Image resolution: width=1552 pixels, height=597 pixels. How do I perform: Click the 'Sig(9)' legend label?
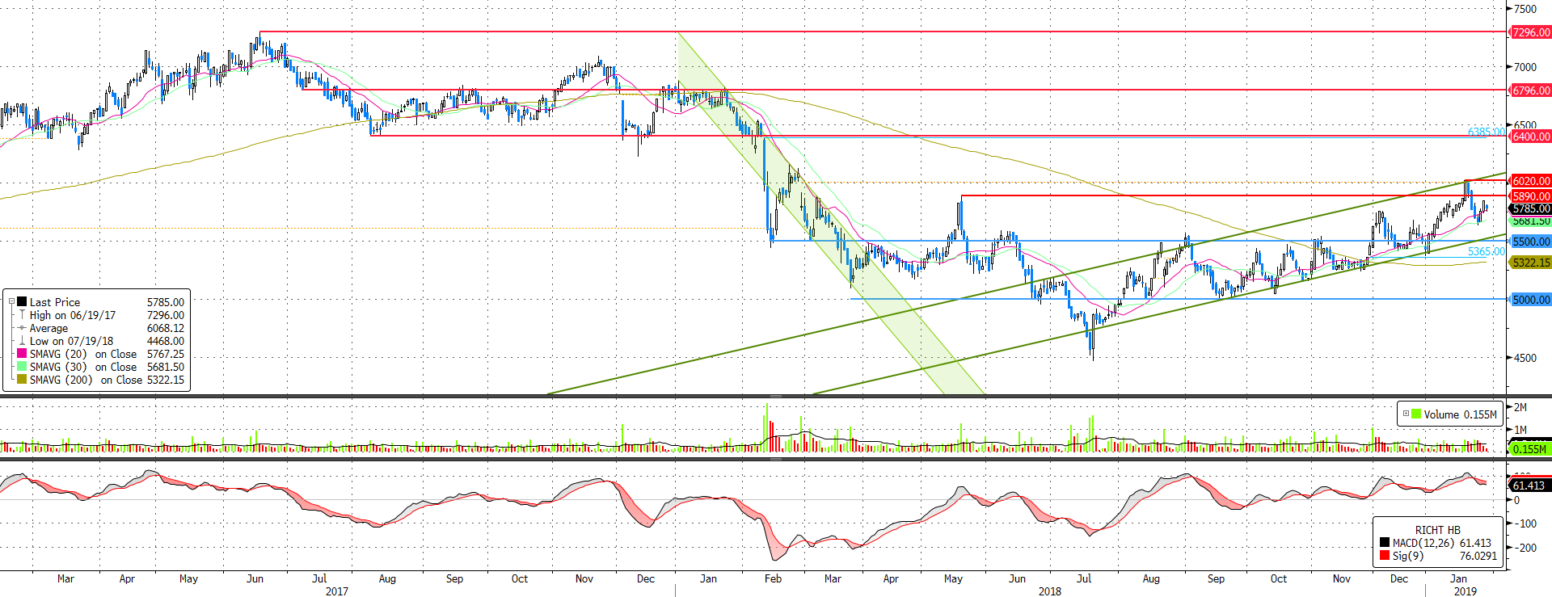(1408, 556)
